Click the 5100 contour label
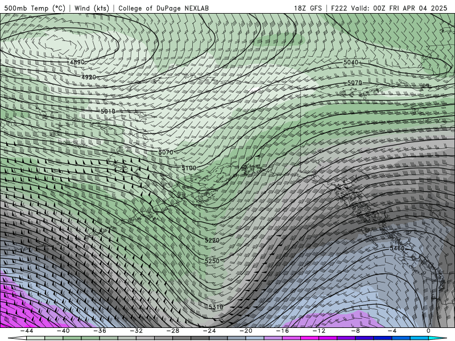This screenshot has height=341, width=455. click(x=189, y=168)
